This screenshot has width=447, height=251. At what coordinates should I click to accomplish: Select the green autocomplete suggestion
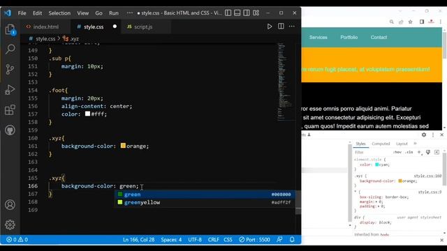click(x=205, y=195)
